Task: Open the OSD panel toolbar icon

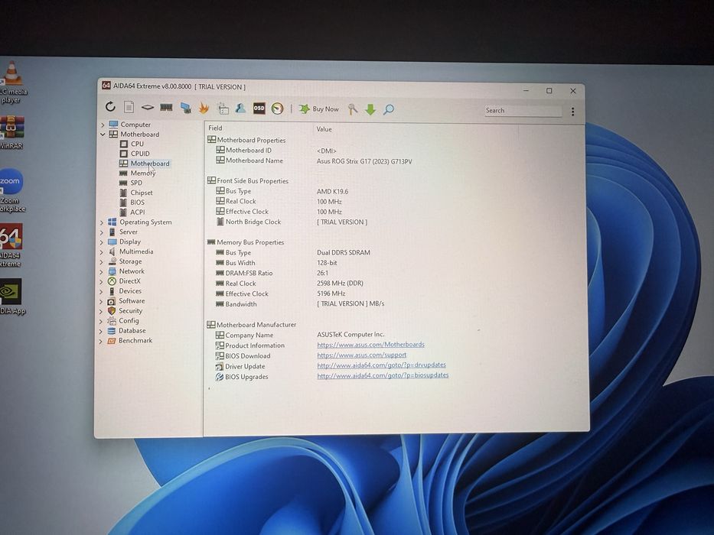Action: (259, 109)
